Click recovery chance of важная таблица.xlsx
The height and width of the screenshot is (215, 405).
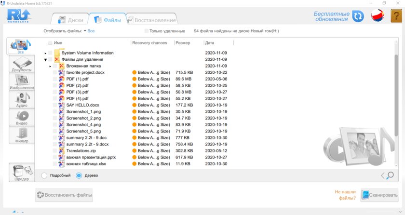click(x=151, y=164)
